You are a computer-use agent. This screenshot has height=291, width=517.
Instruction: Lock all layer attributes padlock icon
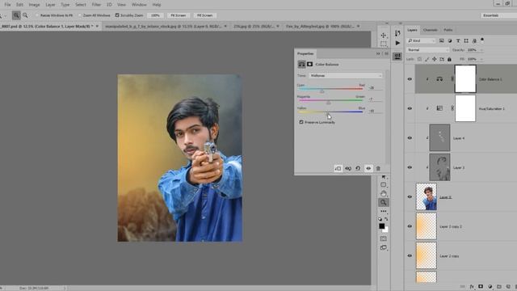pyautogui.click(x=449, y=59)
